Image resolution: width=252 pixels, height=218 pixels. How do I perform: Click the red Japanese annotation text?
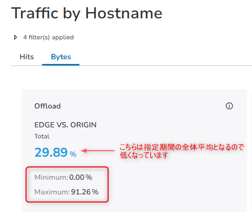182,151
